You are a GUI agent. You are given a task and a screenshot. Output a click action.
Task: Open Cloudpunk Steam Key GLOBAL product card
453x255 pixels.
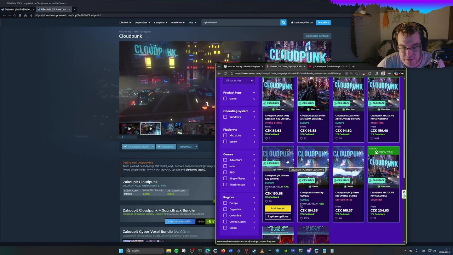tap(313, 184)
